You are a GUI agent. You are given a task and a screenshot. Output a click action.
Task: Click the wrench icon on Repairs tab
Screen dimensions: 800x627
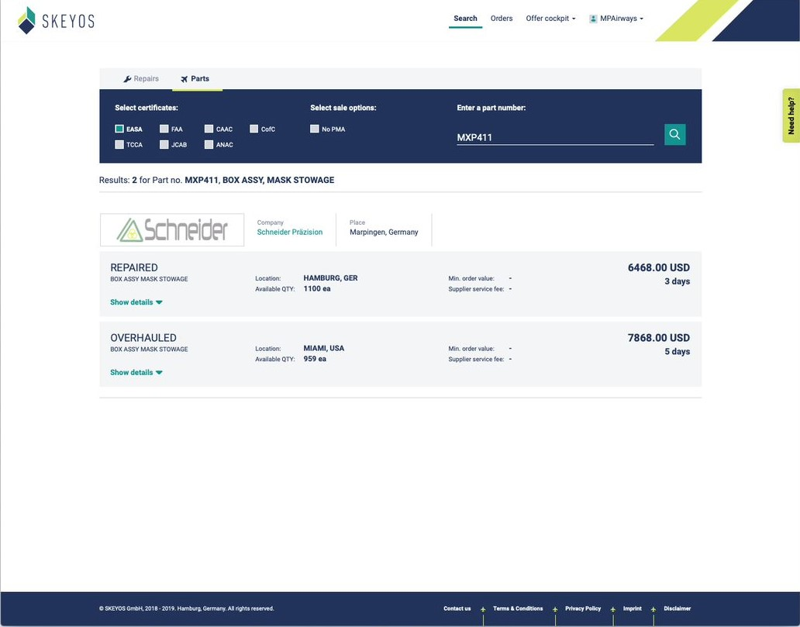(127, 79)
